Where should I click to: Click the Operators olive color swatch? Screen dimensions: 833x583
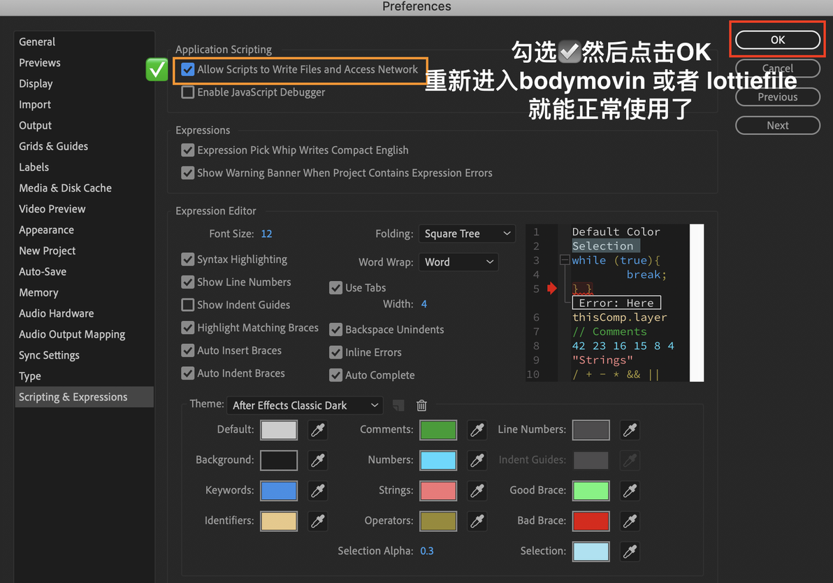pos(438,521)
